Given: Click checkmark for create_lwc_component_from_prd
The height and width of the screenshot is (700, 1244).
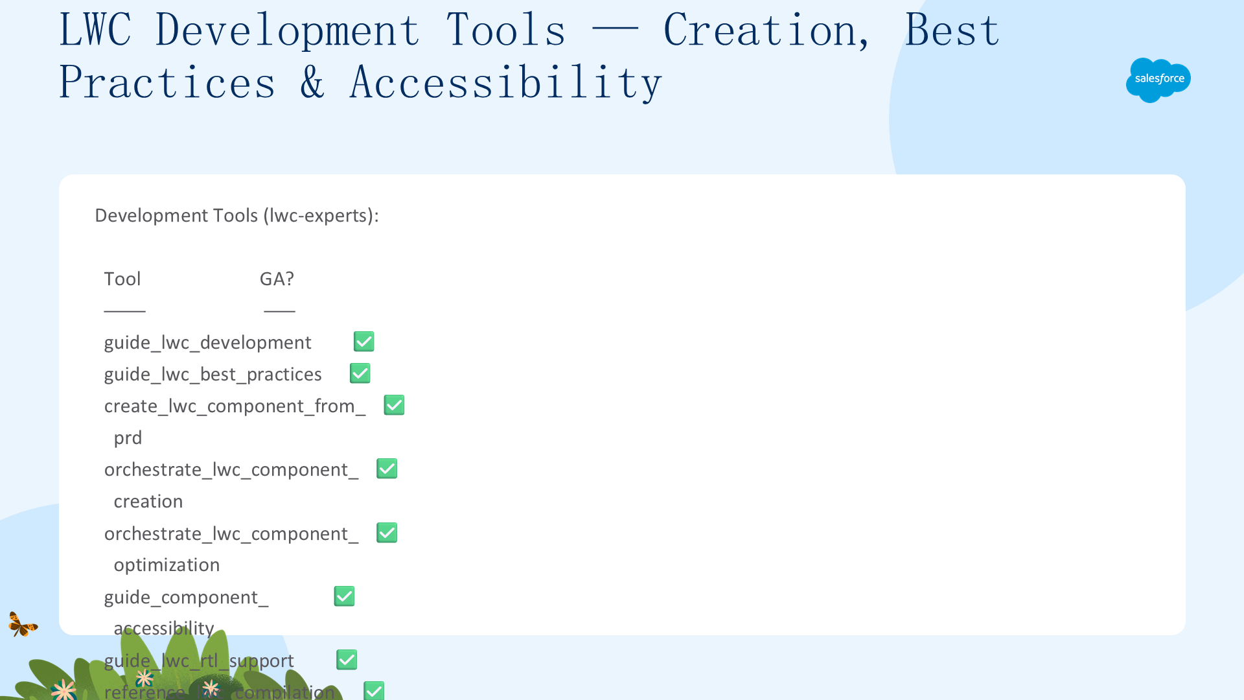Looking at the screenshot, I should tap(395, 405).
